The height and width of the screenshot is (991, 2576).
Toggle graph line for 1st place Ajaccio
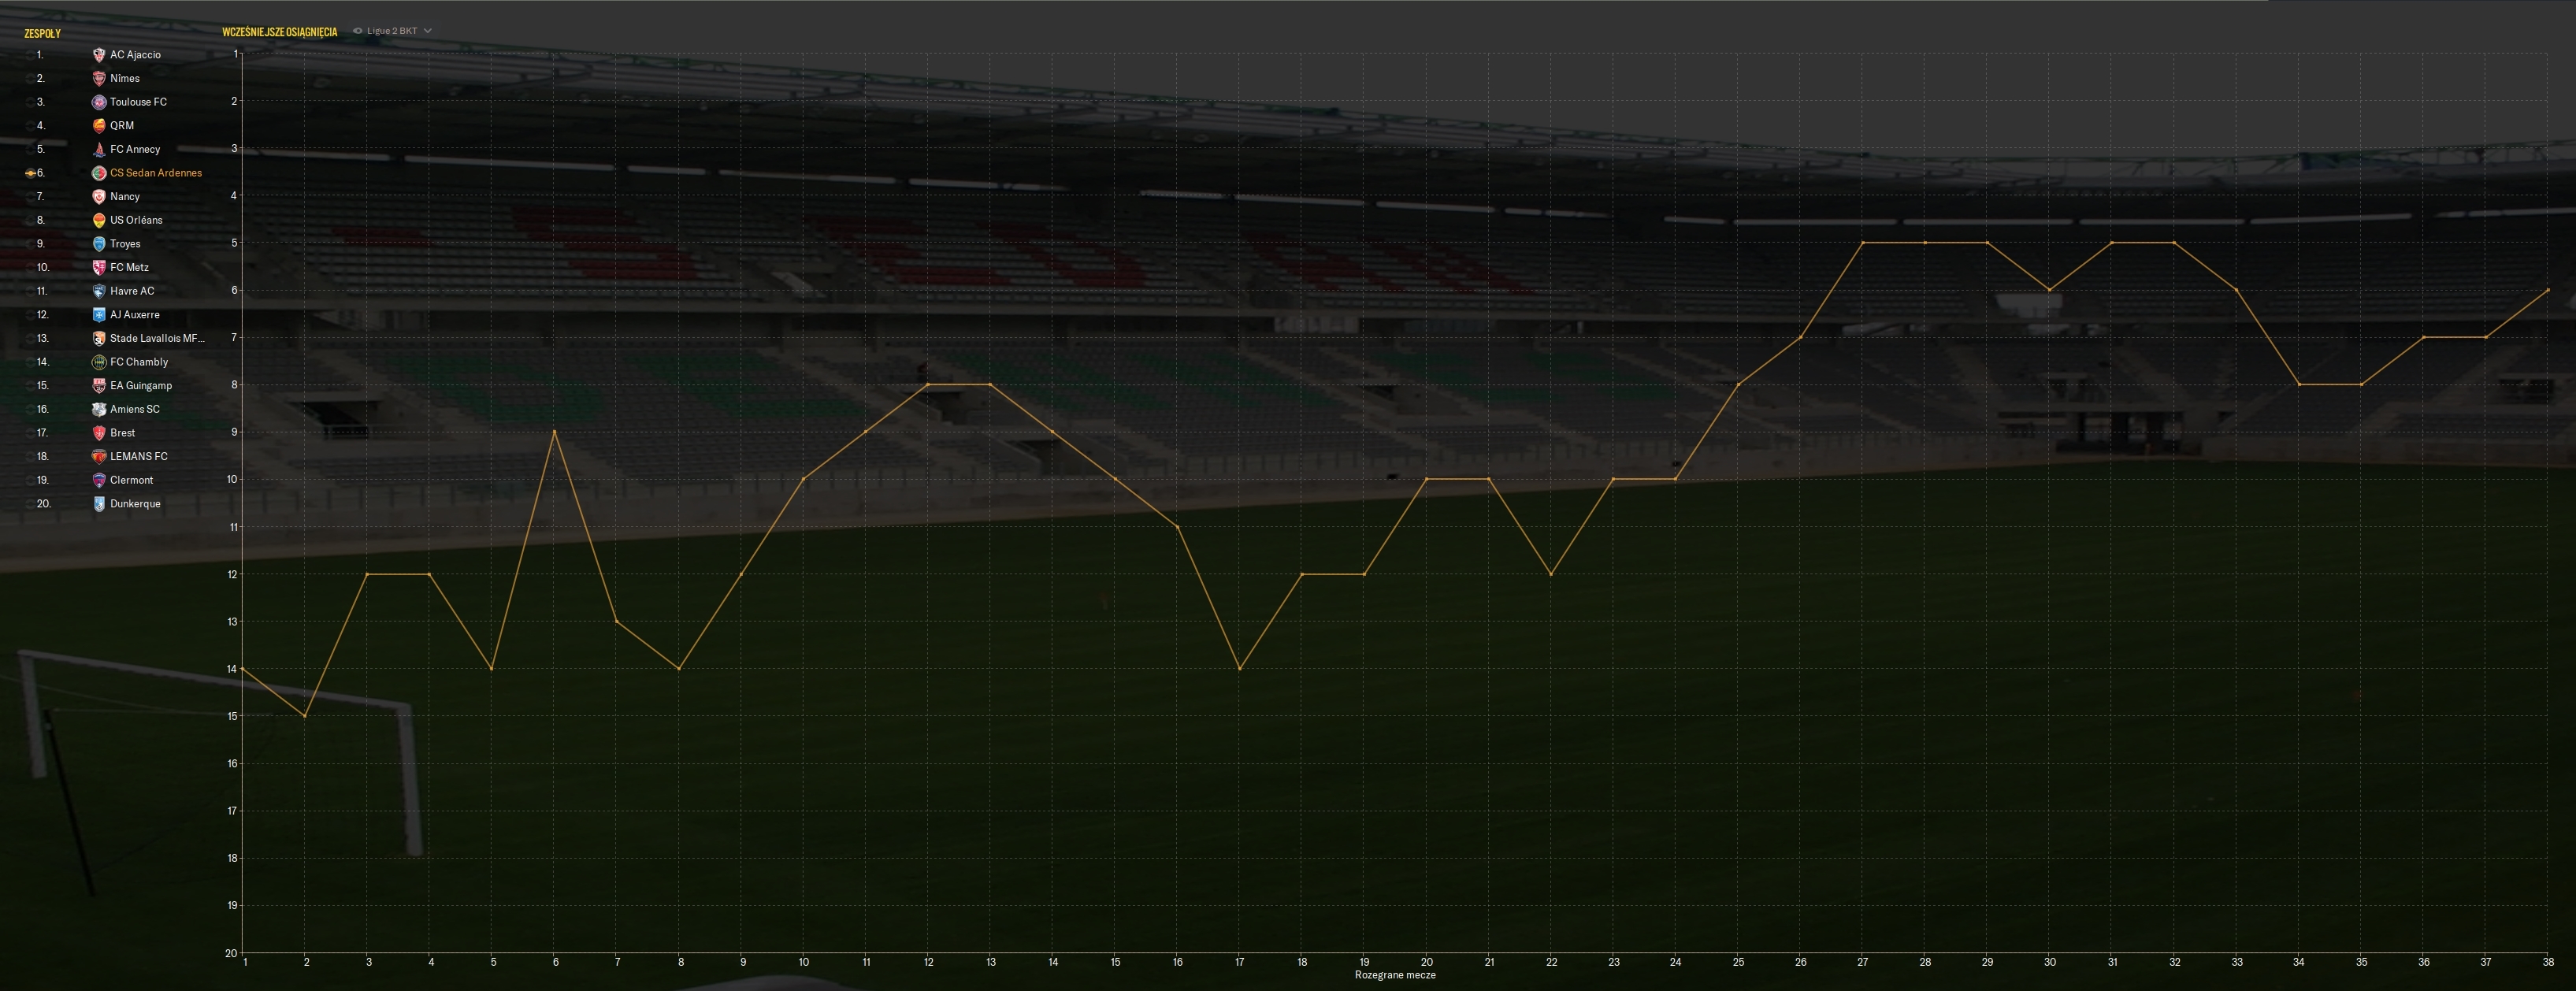[x=31, y=55]
